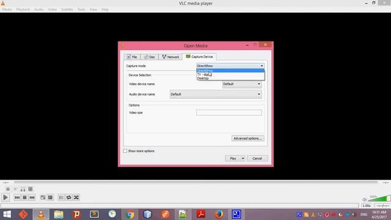Open the Capture mode combo box
391x220 pixels.
[230, 66]
